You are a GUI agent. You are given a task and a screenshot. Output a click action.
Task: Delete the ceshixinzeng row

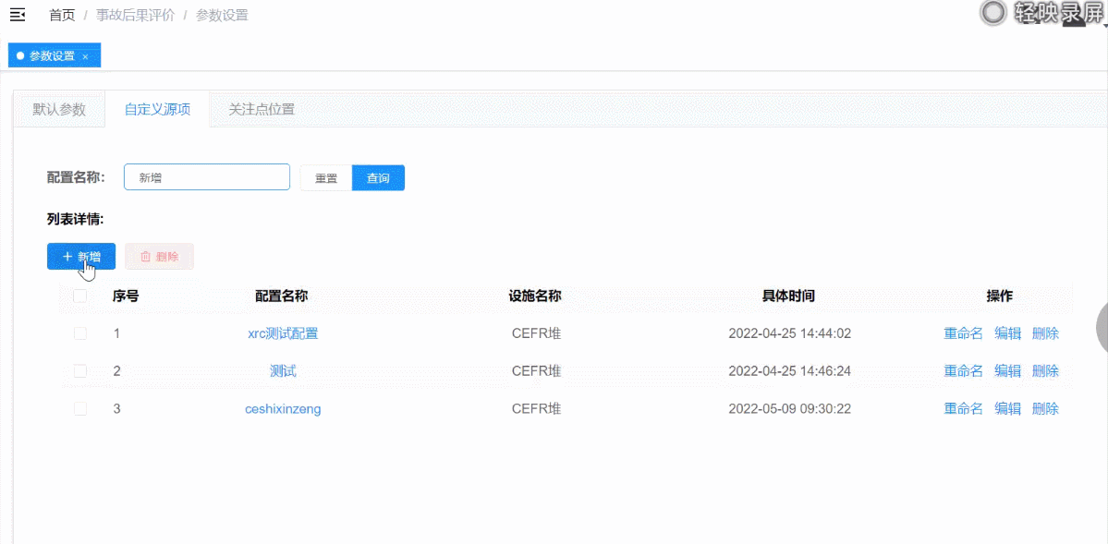pos(1046,408)
